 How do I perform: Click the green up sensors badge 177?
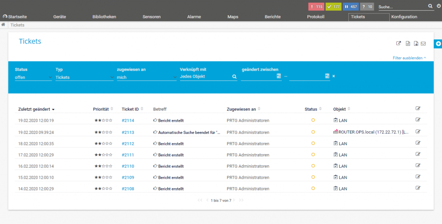[334, 6]
